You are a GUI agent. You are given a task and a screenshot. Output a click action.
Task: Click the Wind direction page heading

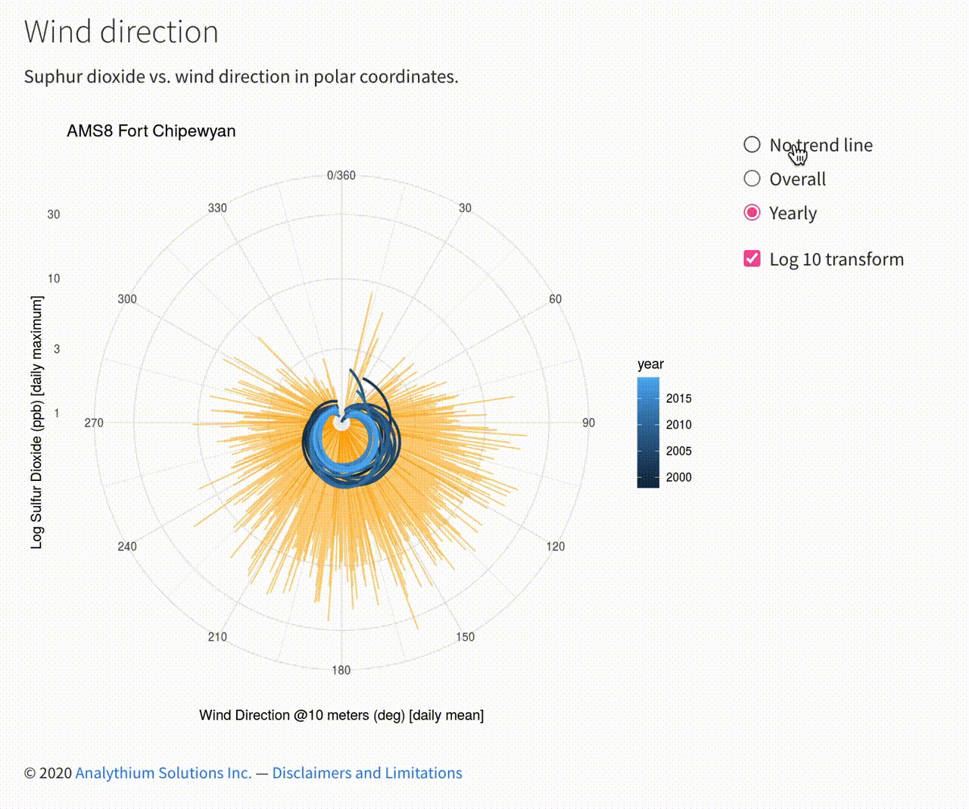121,32
